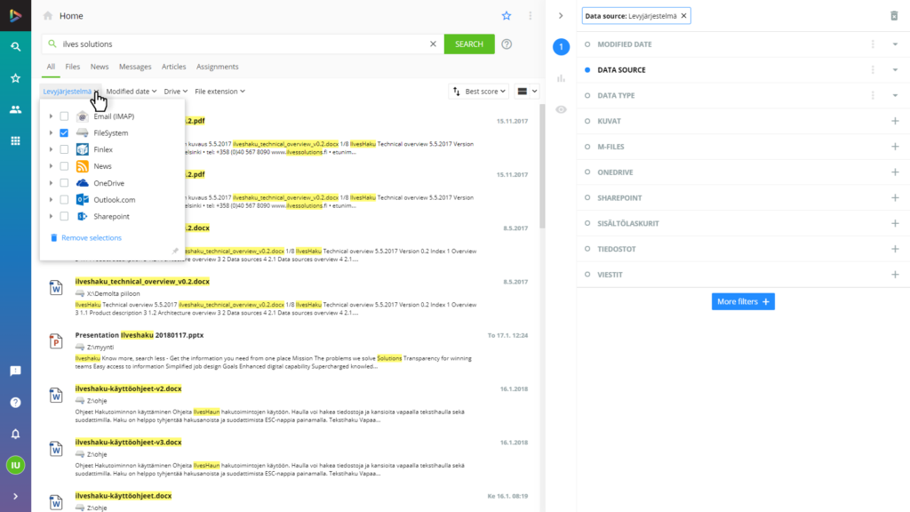Add ONEDRIVE filter with plus
The image size is (910, 512).
[x=895, y=172]
